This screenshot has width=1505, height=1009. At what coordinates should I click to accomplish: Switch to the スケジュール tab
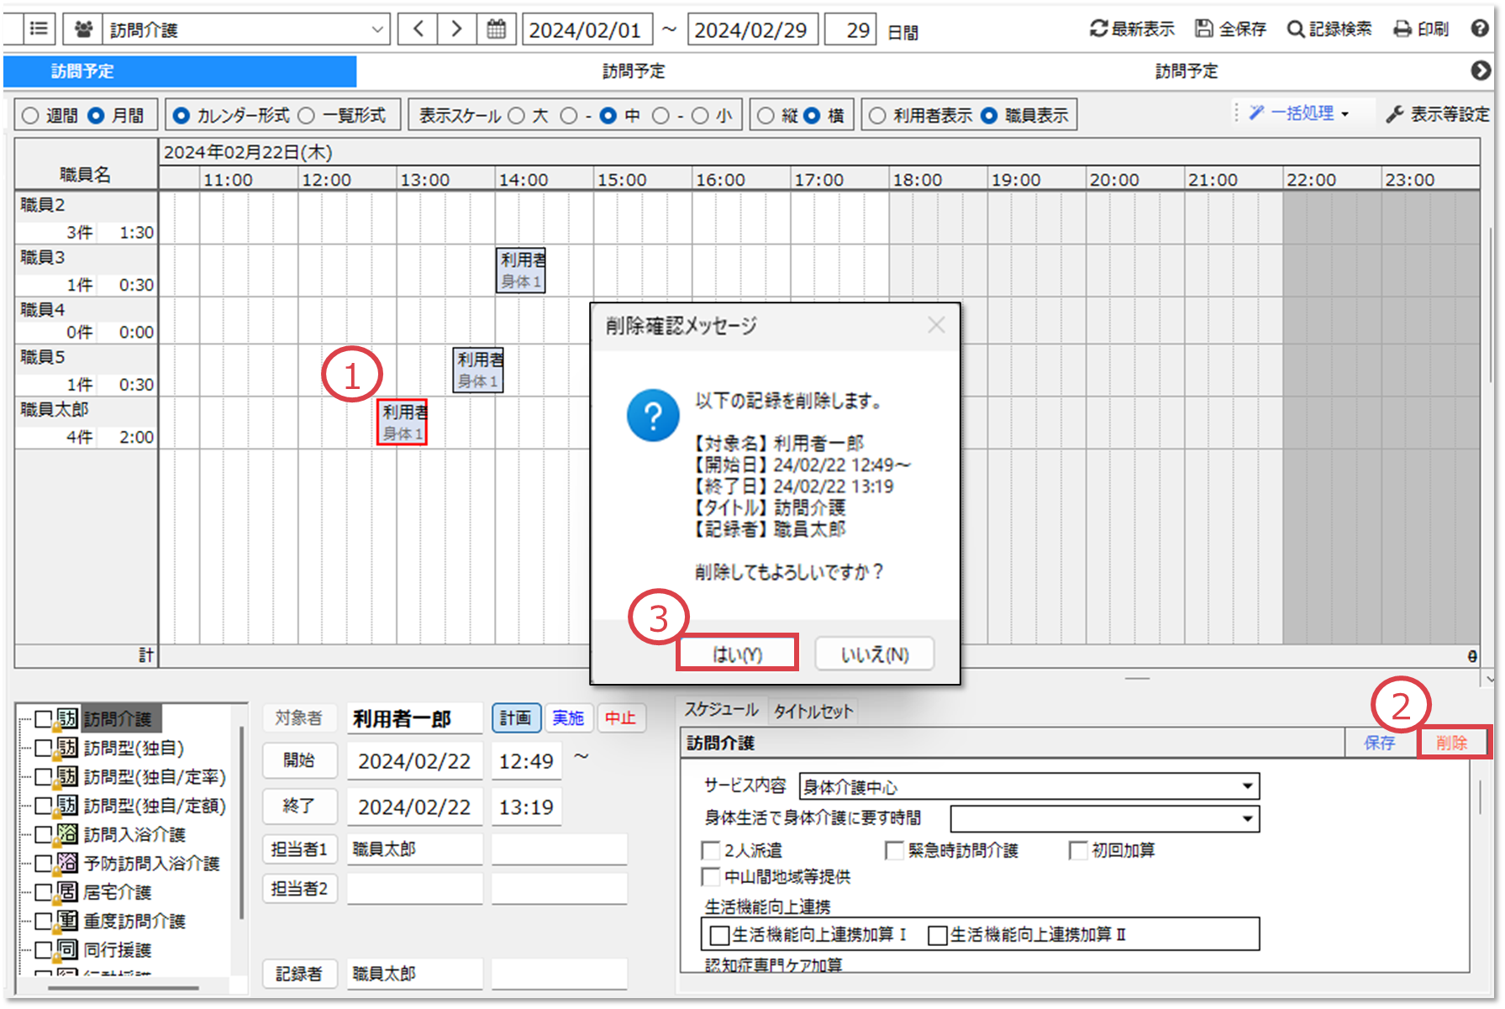coord(721,710)
